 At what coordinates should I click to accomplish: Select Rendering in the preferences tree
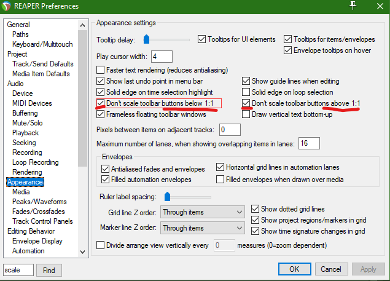[27, 172]
